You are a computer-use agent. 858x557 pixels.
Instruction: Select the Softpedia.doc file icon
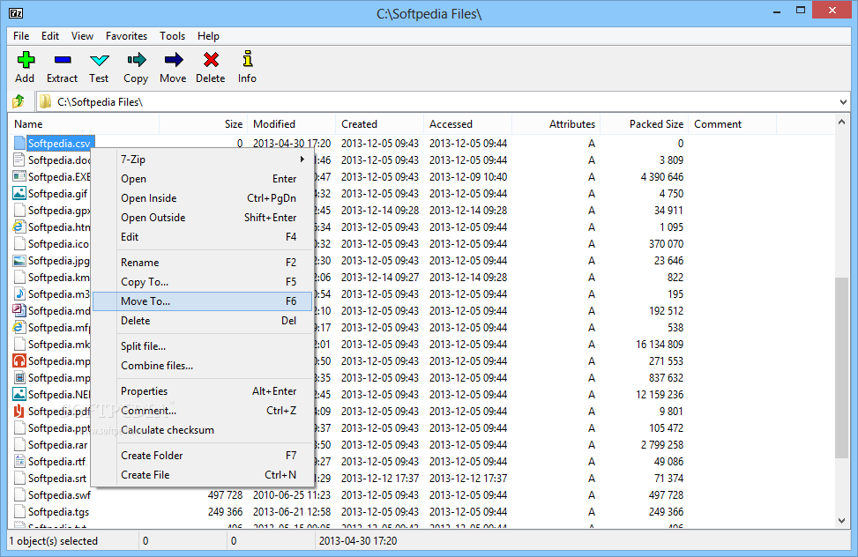19,160
